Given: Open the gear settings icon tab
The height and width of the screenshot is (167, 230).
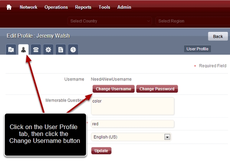Looking at the screenshot, I should (48, 49).
